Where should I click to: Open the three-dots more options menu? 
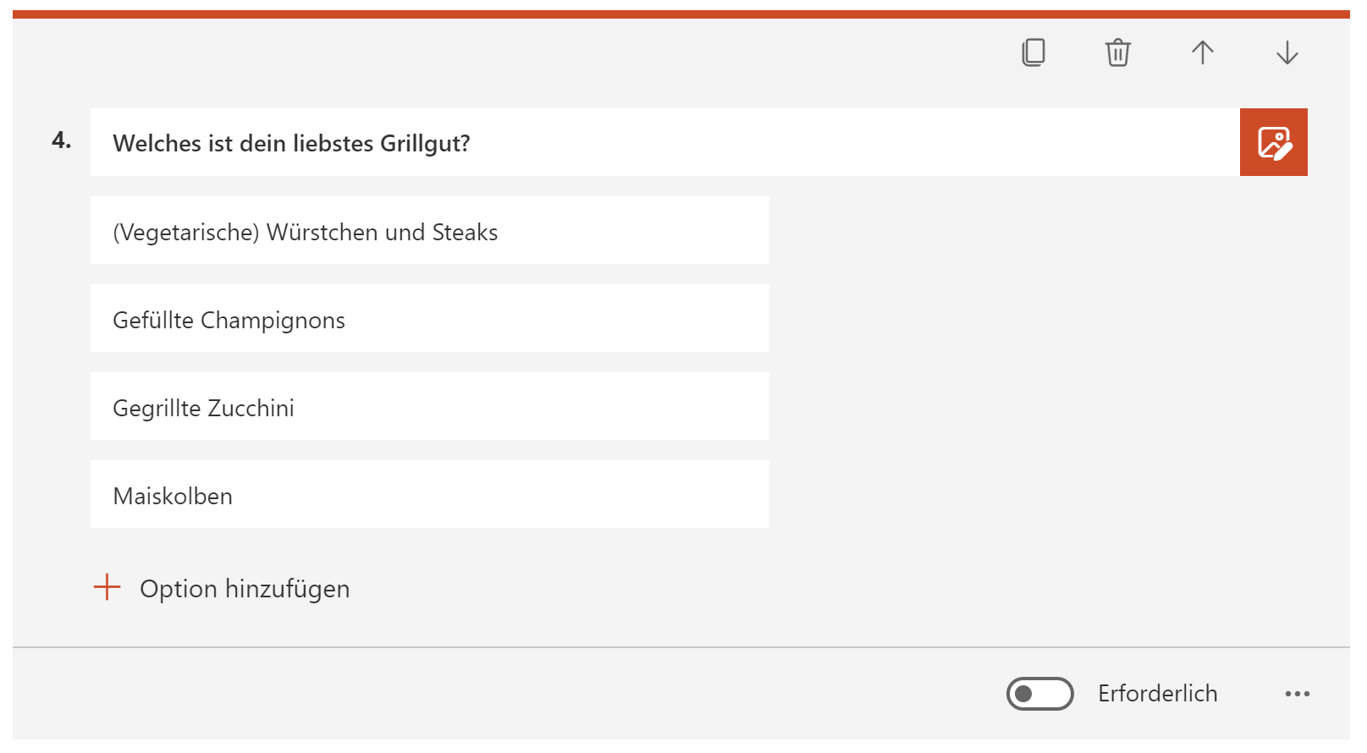1298,694
